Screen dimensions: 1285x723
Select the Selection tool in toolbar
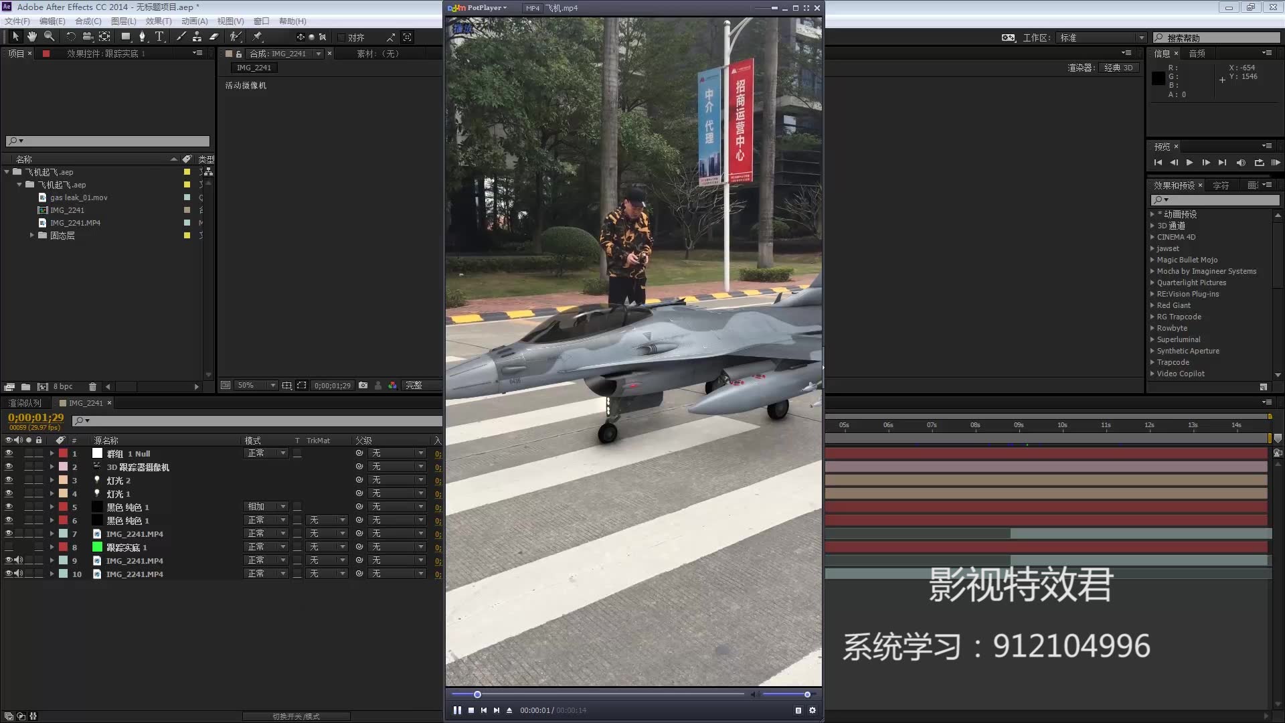(x=14, y=36)
